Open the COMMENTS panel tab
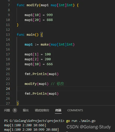The width and height of the screenshot is (115, 132). tap(75, 110)
